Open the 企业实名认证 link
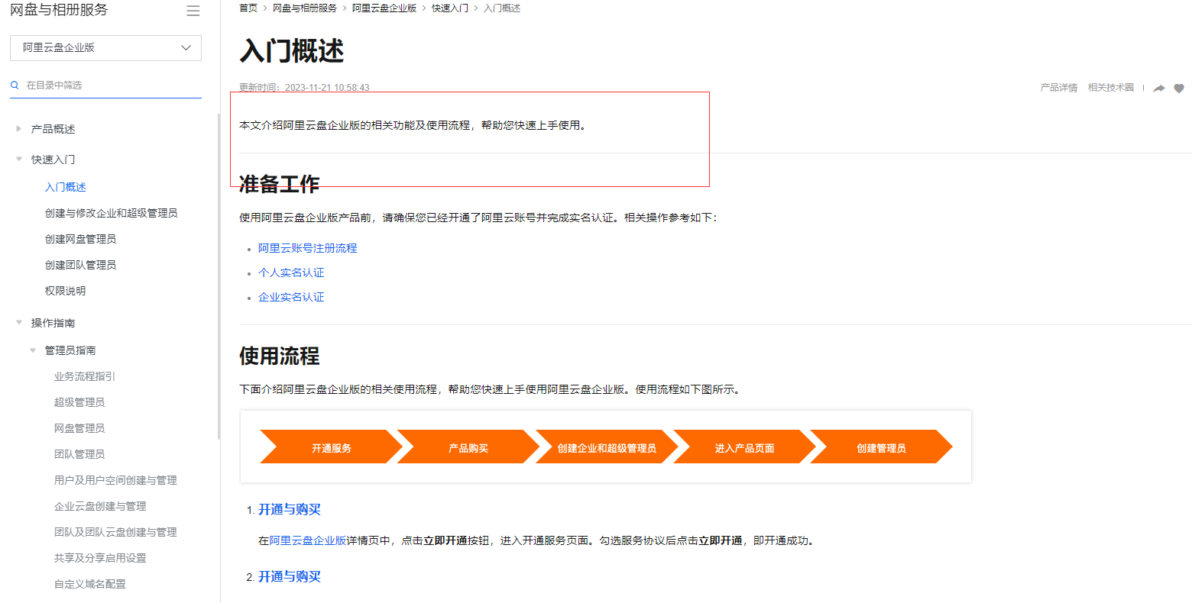This screenshot has width=1192, height=603. [291, 297]
